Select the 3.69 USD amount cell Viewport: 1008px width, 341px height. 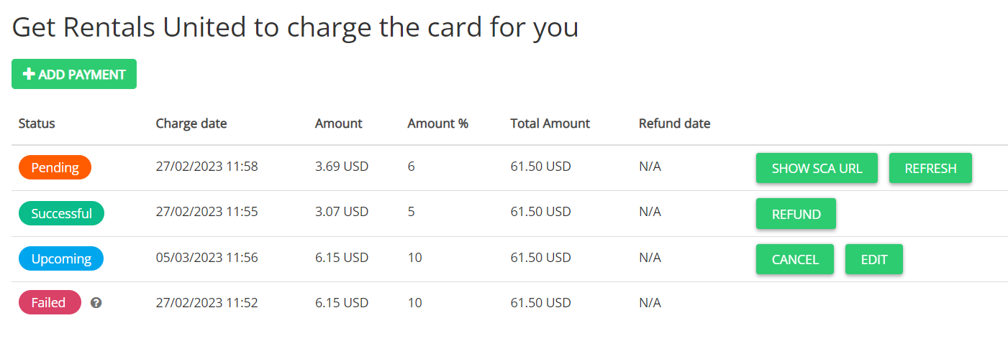tap(342, 167)
